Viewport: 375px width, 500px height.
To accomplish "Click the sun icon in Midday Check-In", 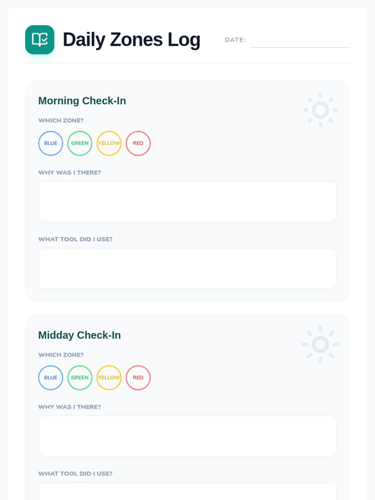I will point(320,344).
